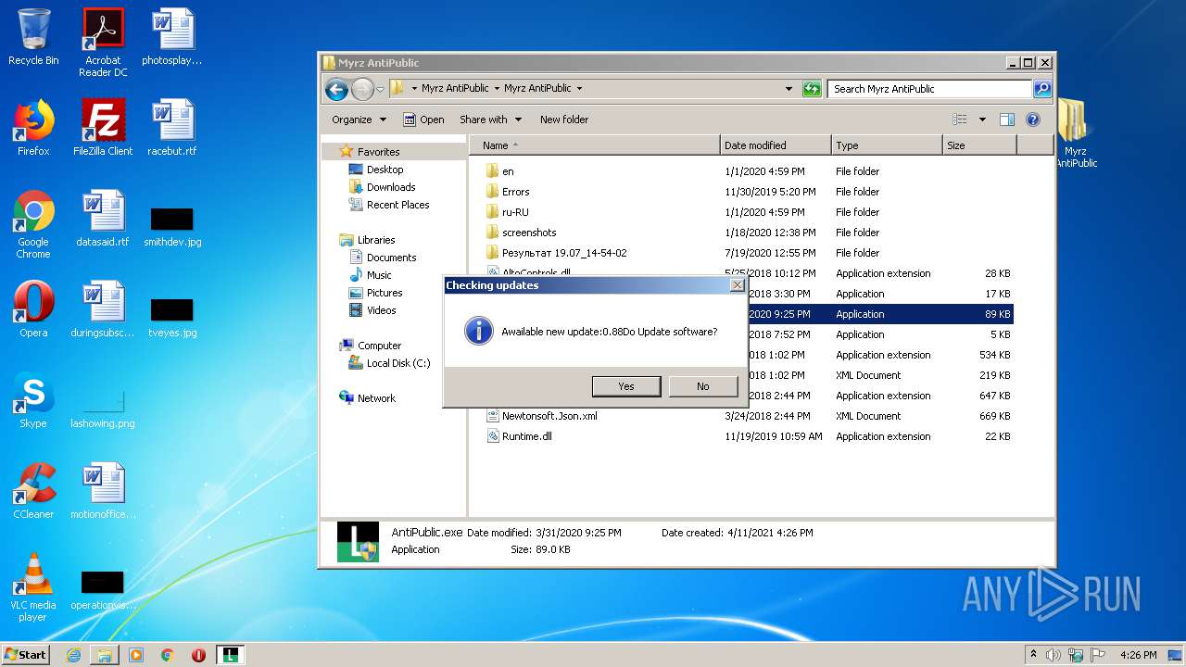The width and height of the screenshot is (1186, 667).
Task: Select Favorites in navigation pane
Action: (x=378, y=152)
